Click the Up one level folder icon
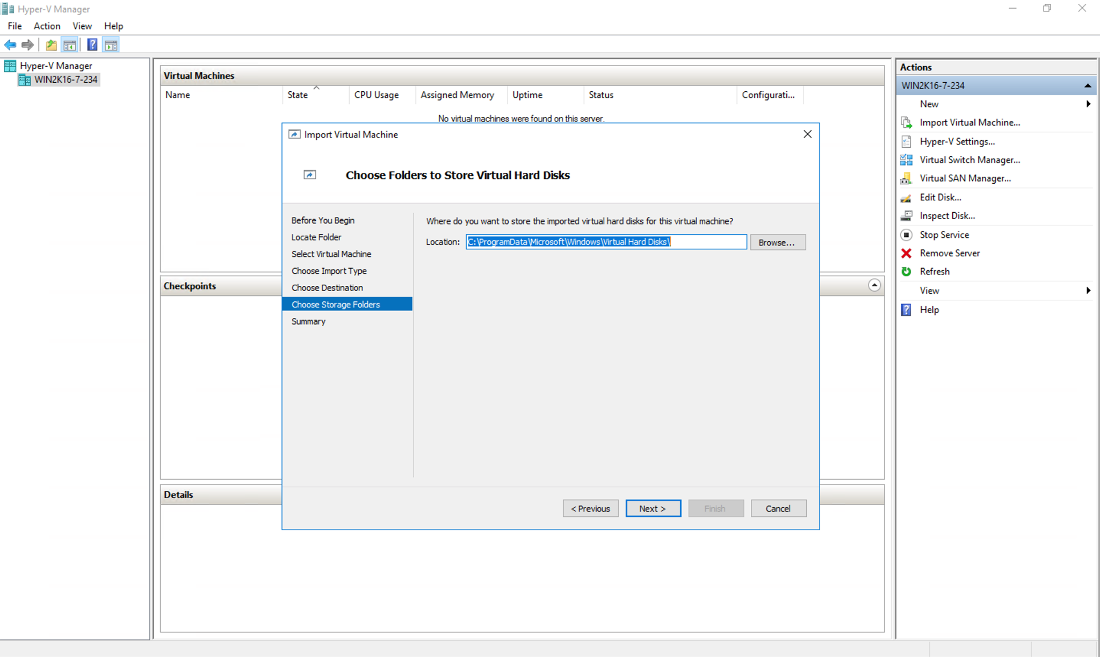Image resolution: width=1100 pixels, height=657 pixels. click(x=51, y=45)
